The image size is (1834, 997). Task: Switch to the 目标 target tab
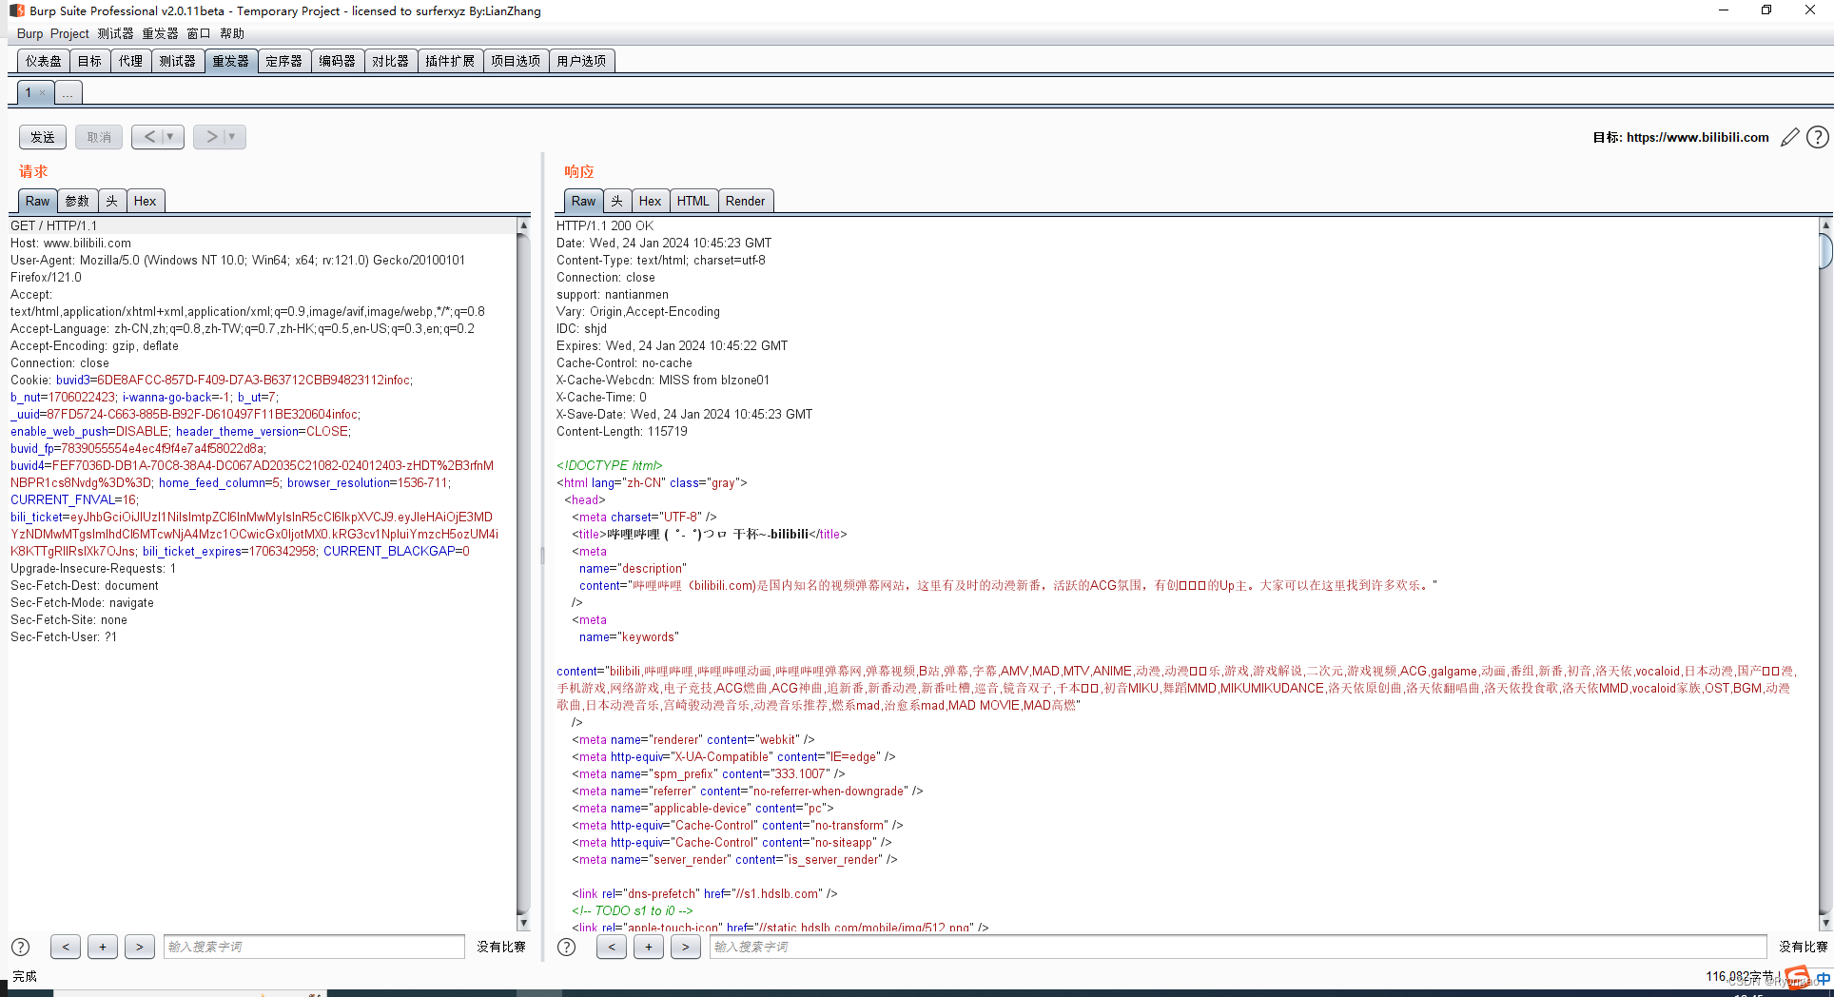pos(89,61)
